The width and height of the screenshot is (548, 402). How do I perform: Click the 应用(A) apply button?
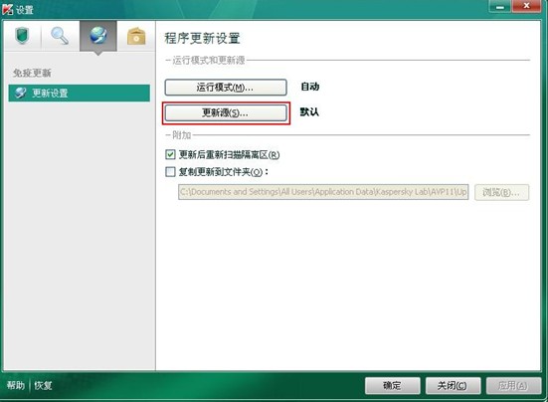pos(513,385)
